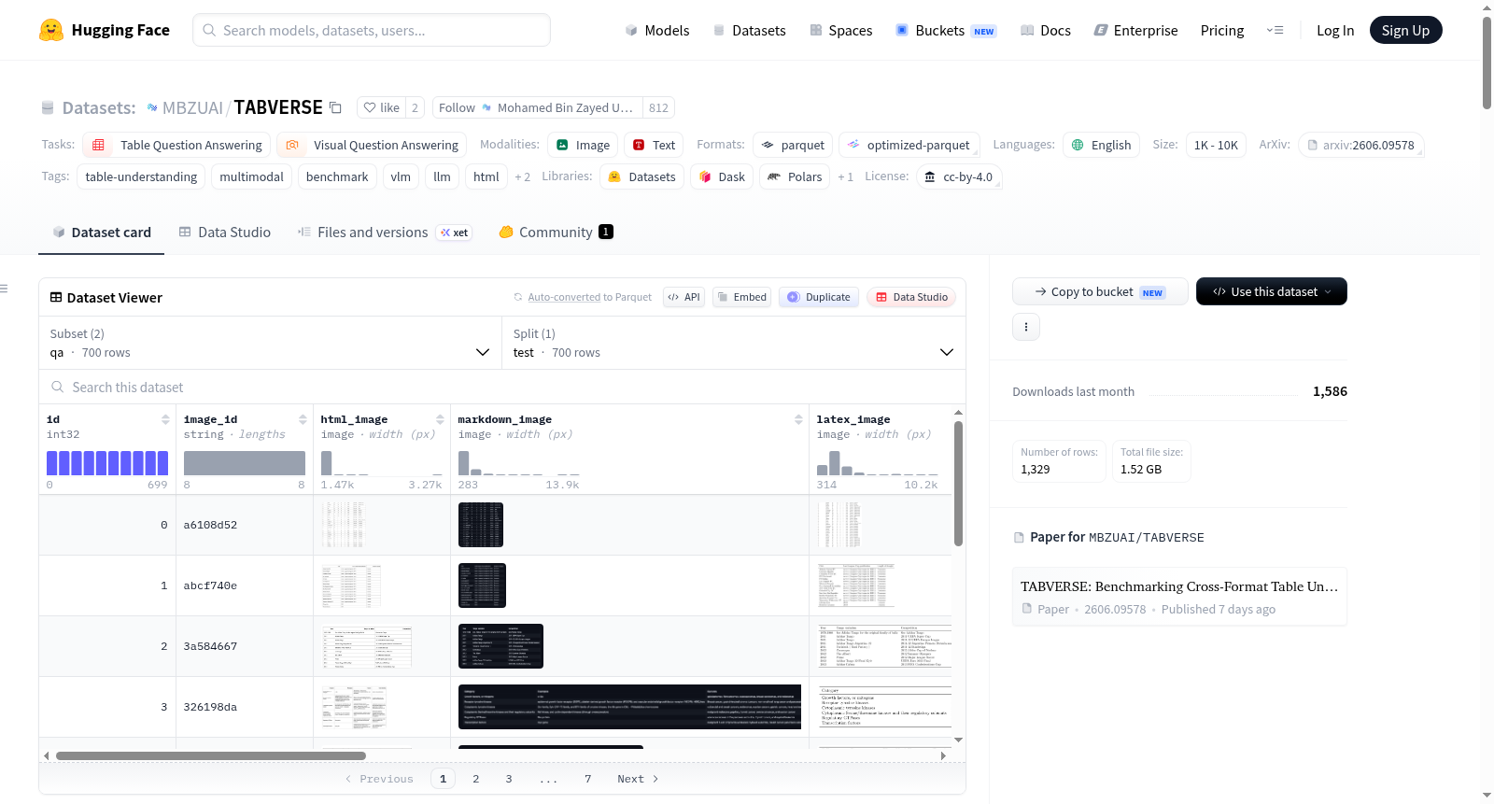Image resolution: width=1494 pixels, height=804 pixels.
Task: Open html_image thumbnail in row 2
Action: [x=367, y=646]
